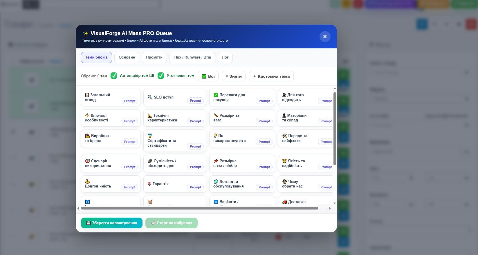Click the factory icon on Виробник та бренд
Screen dimensions: 478x255
[x=87, y=136]
